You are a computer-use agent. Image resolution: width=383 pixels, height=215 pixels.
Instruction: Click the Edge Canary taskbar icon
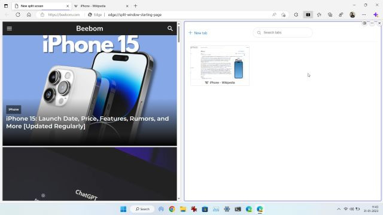(260, 209)
